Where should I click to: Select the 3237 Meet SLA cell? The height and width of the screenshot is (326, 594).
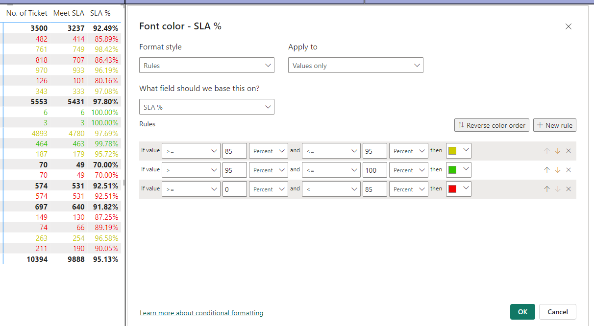click(x=76, y=28)
